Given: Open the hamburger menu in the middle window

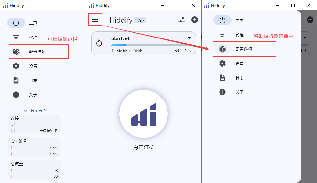Looking at the screenshot, I should click(x=95, y=20).
